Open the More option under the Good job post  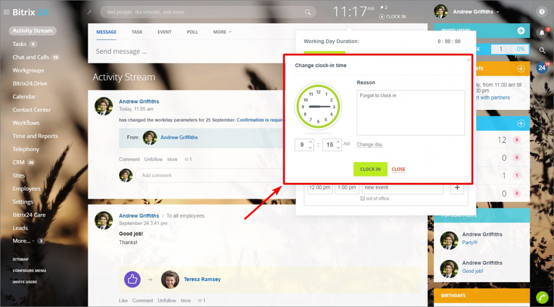click(186, 301)
